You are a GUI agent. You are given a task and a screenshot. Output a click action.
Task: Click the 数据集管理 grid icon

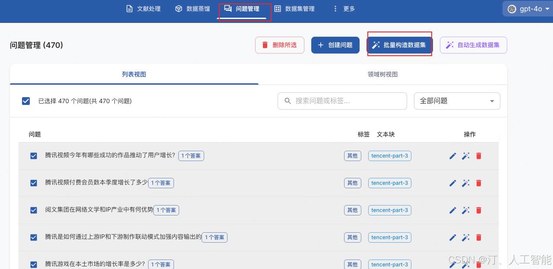coord(278,9)
